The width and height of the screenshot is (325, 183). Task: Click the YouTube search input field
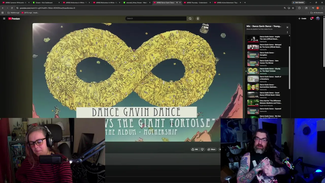pyautogui.click(x=156, y=18)
